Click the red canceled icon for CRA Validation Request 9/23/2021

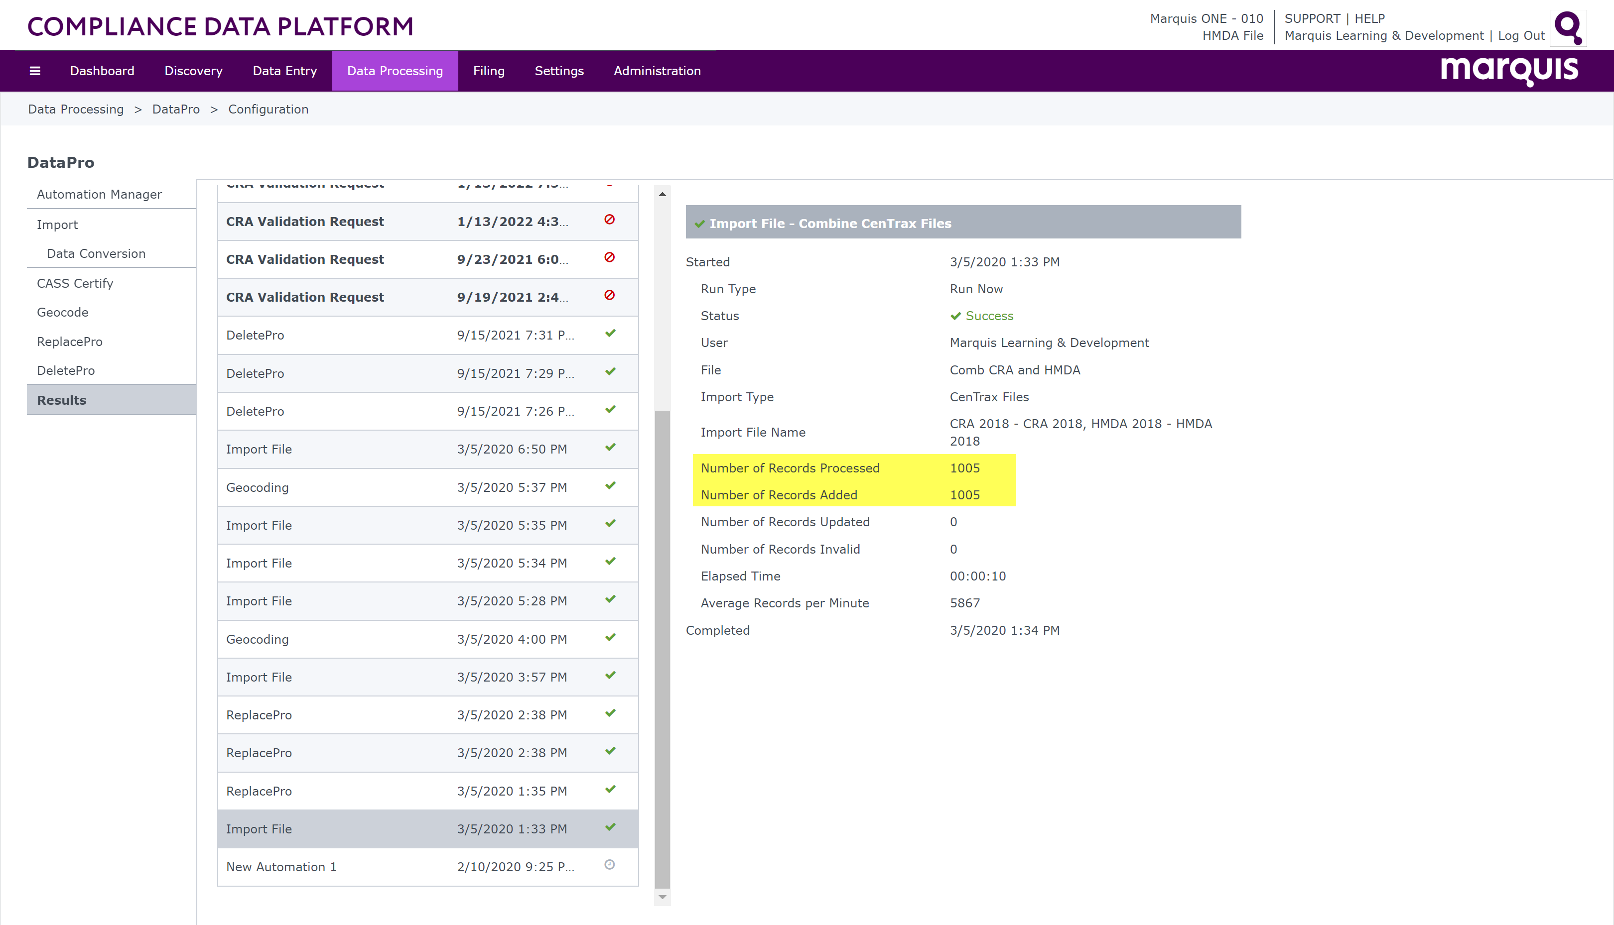[610, 258]
